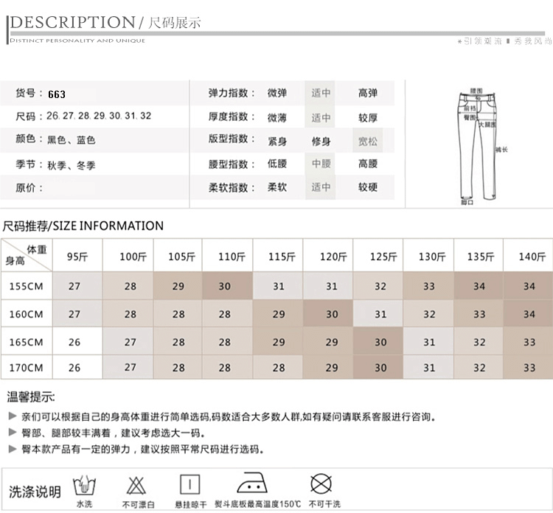Select 微弹 in the 弹力指数 row

coord(276,93)
